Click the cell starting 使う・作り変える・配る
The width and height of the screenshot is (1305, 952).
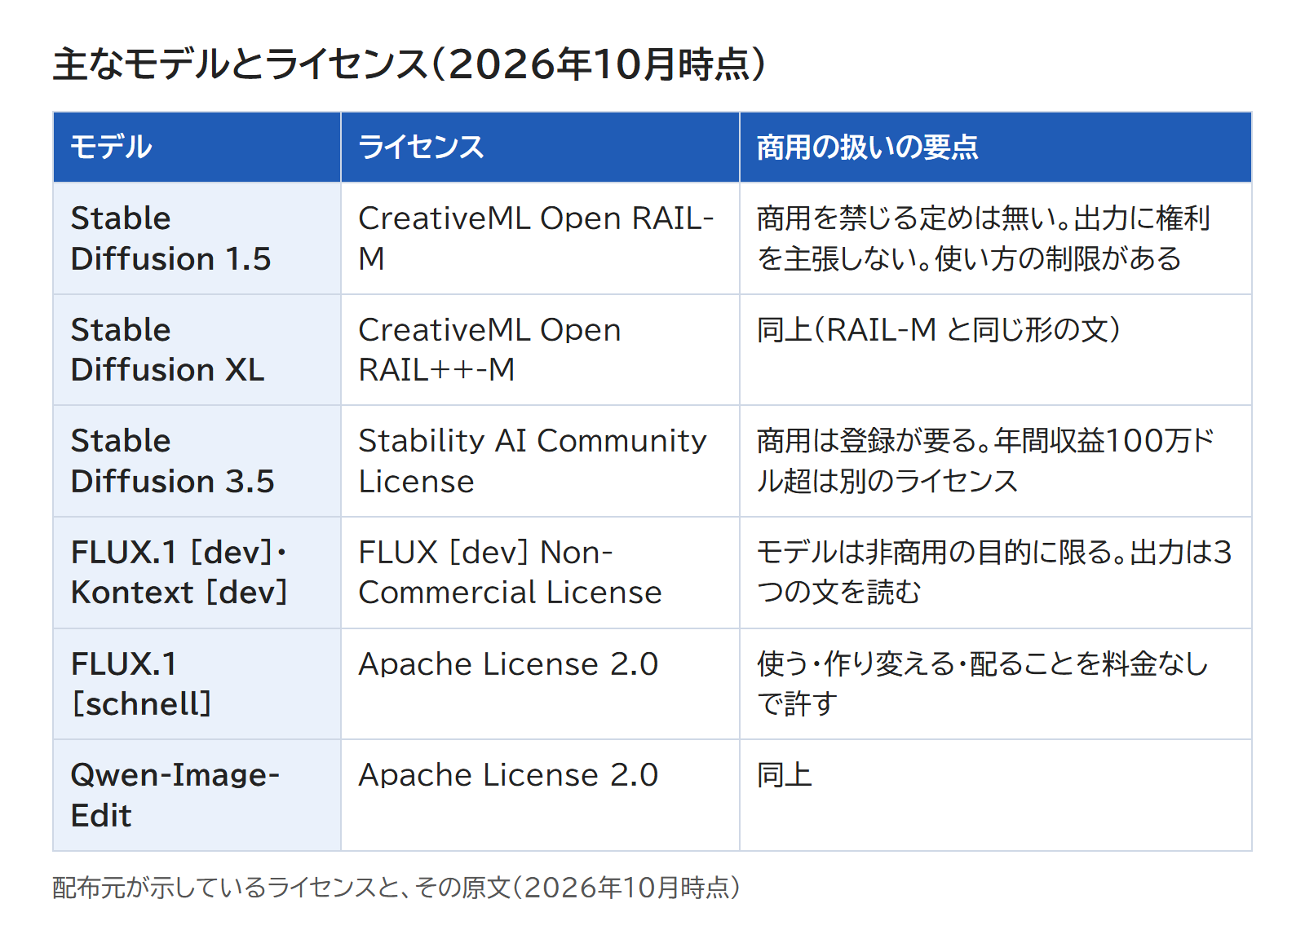pyautogui.click(x=995, y=684)
